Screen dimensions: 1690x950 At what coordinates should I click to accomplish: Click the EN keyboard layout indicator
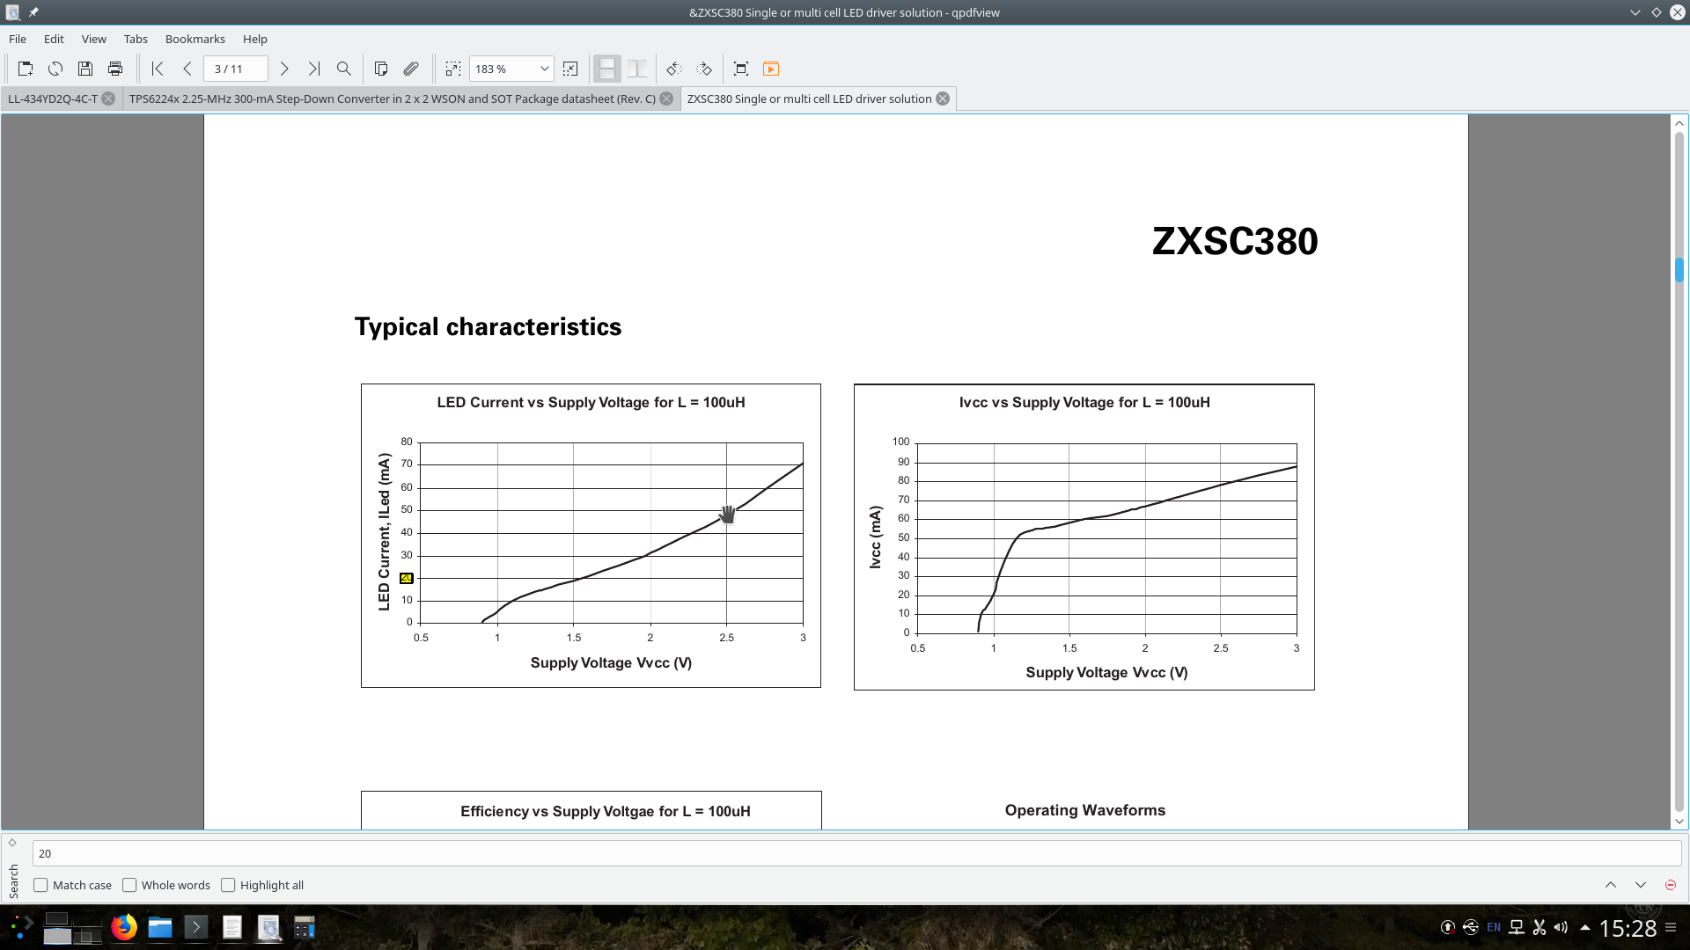tap(1494, 927)
